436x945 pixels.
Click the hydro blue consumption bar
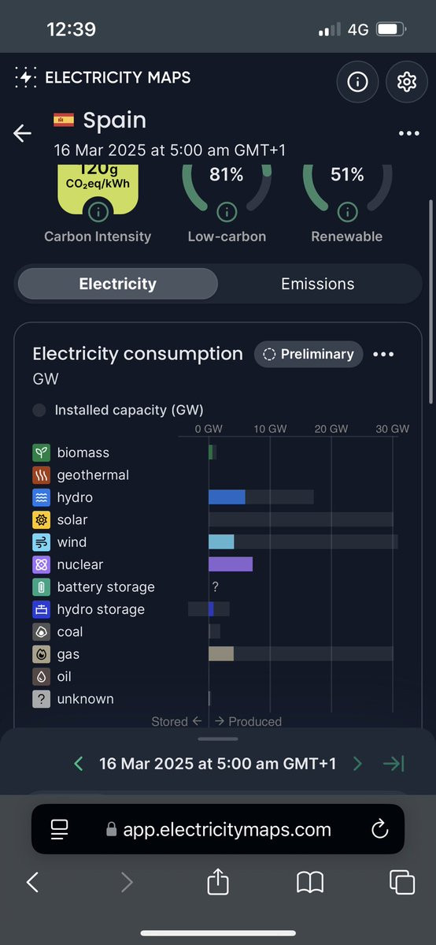point(227,497)
